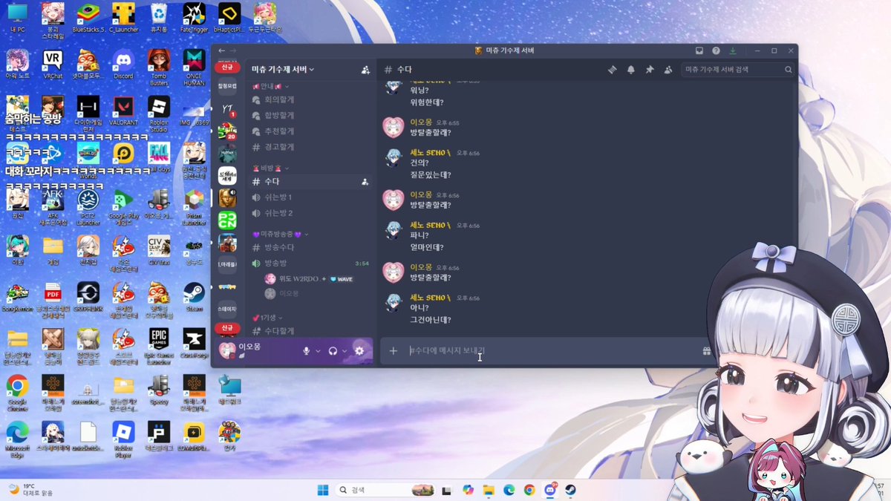Open user settings gear icon

pos(359,350)
